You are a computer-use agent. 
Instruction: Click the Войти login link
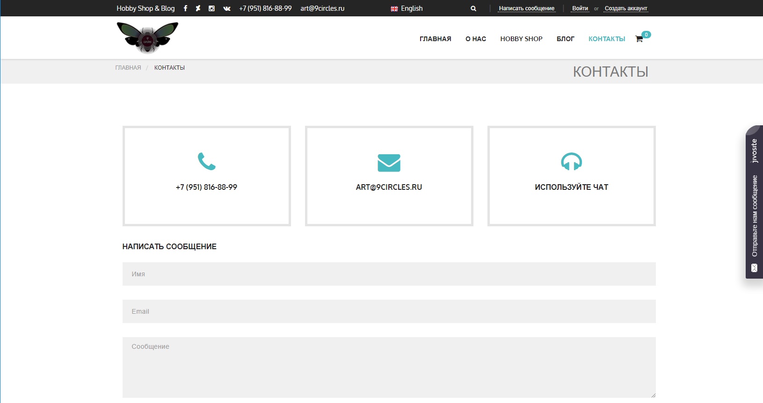pyautogui.click(x=580, y=8)
